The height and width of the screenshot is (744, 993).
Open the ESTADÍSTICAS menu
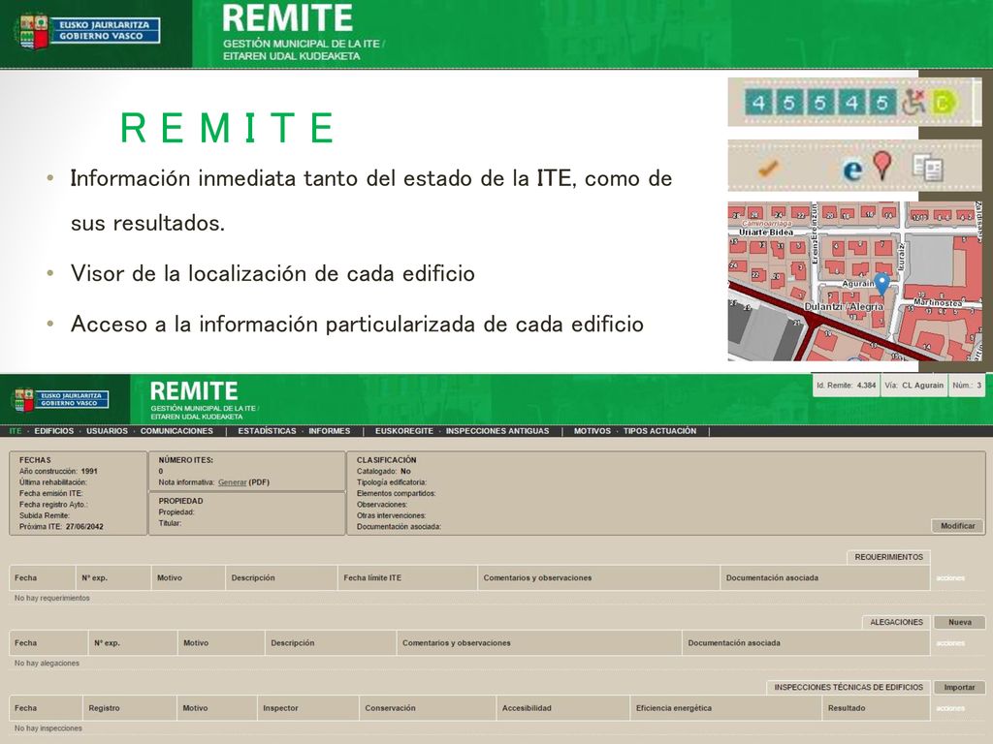click(x=268, y=431)
